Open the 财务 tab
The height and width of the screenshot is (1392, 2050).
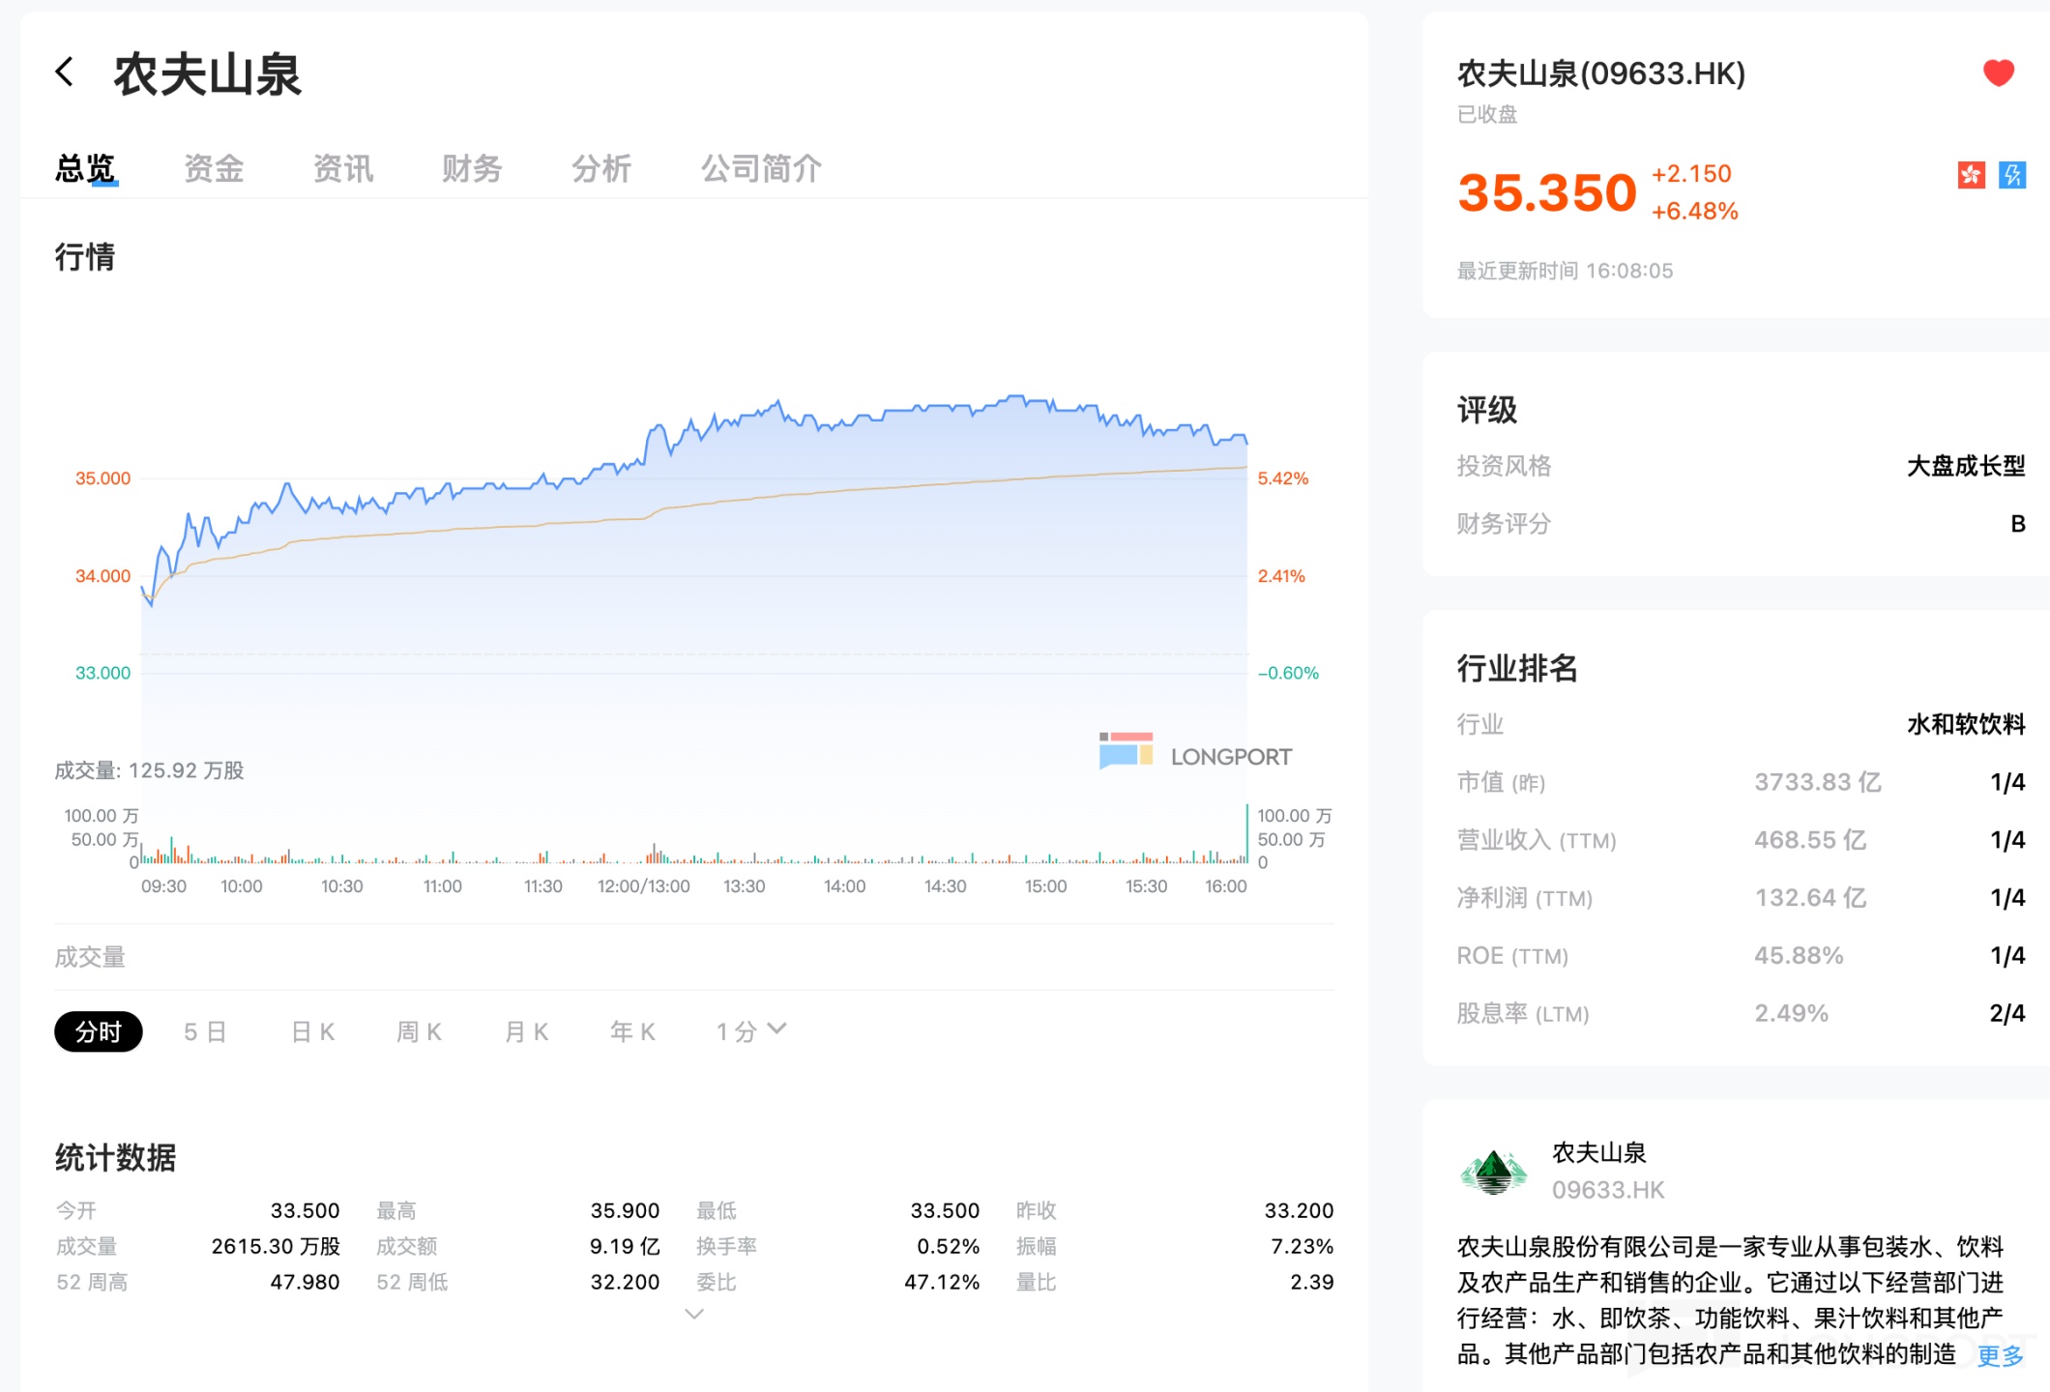(472, 169)
